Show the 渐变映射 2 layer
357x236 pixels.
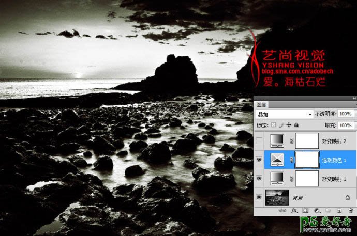258,140
